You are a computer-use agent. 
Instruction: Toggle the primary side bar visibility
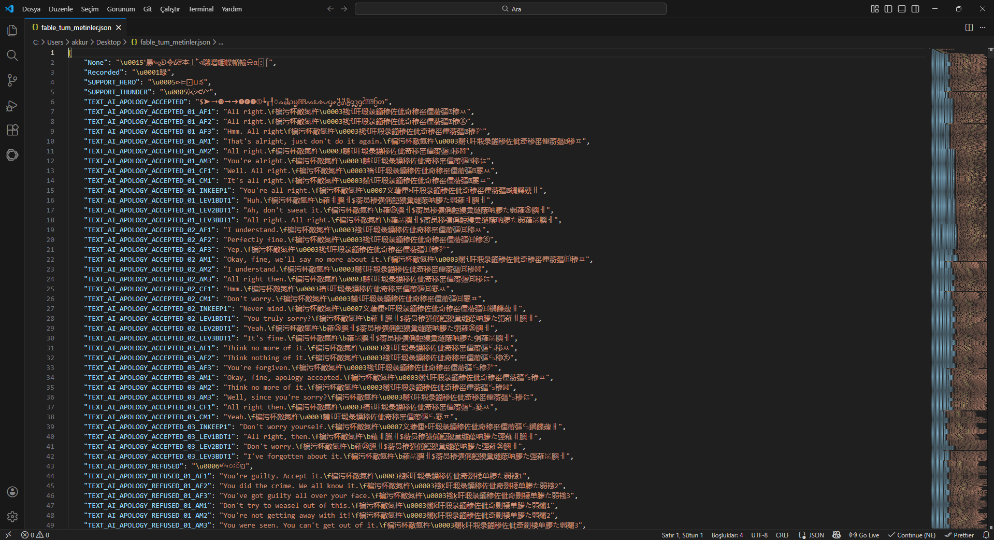[888, 9]
